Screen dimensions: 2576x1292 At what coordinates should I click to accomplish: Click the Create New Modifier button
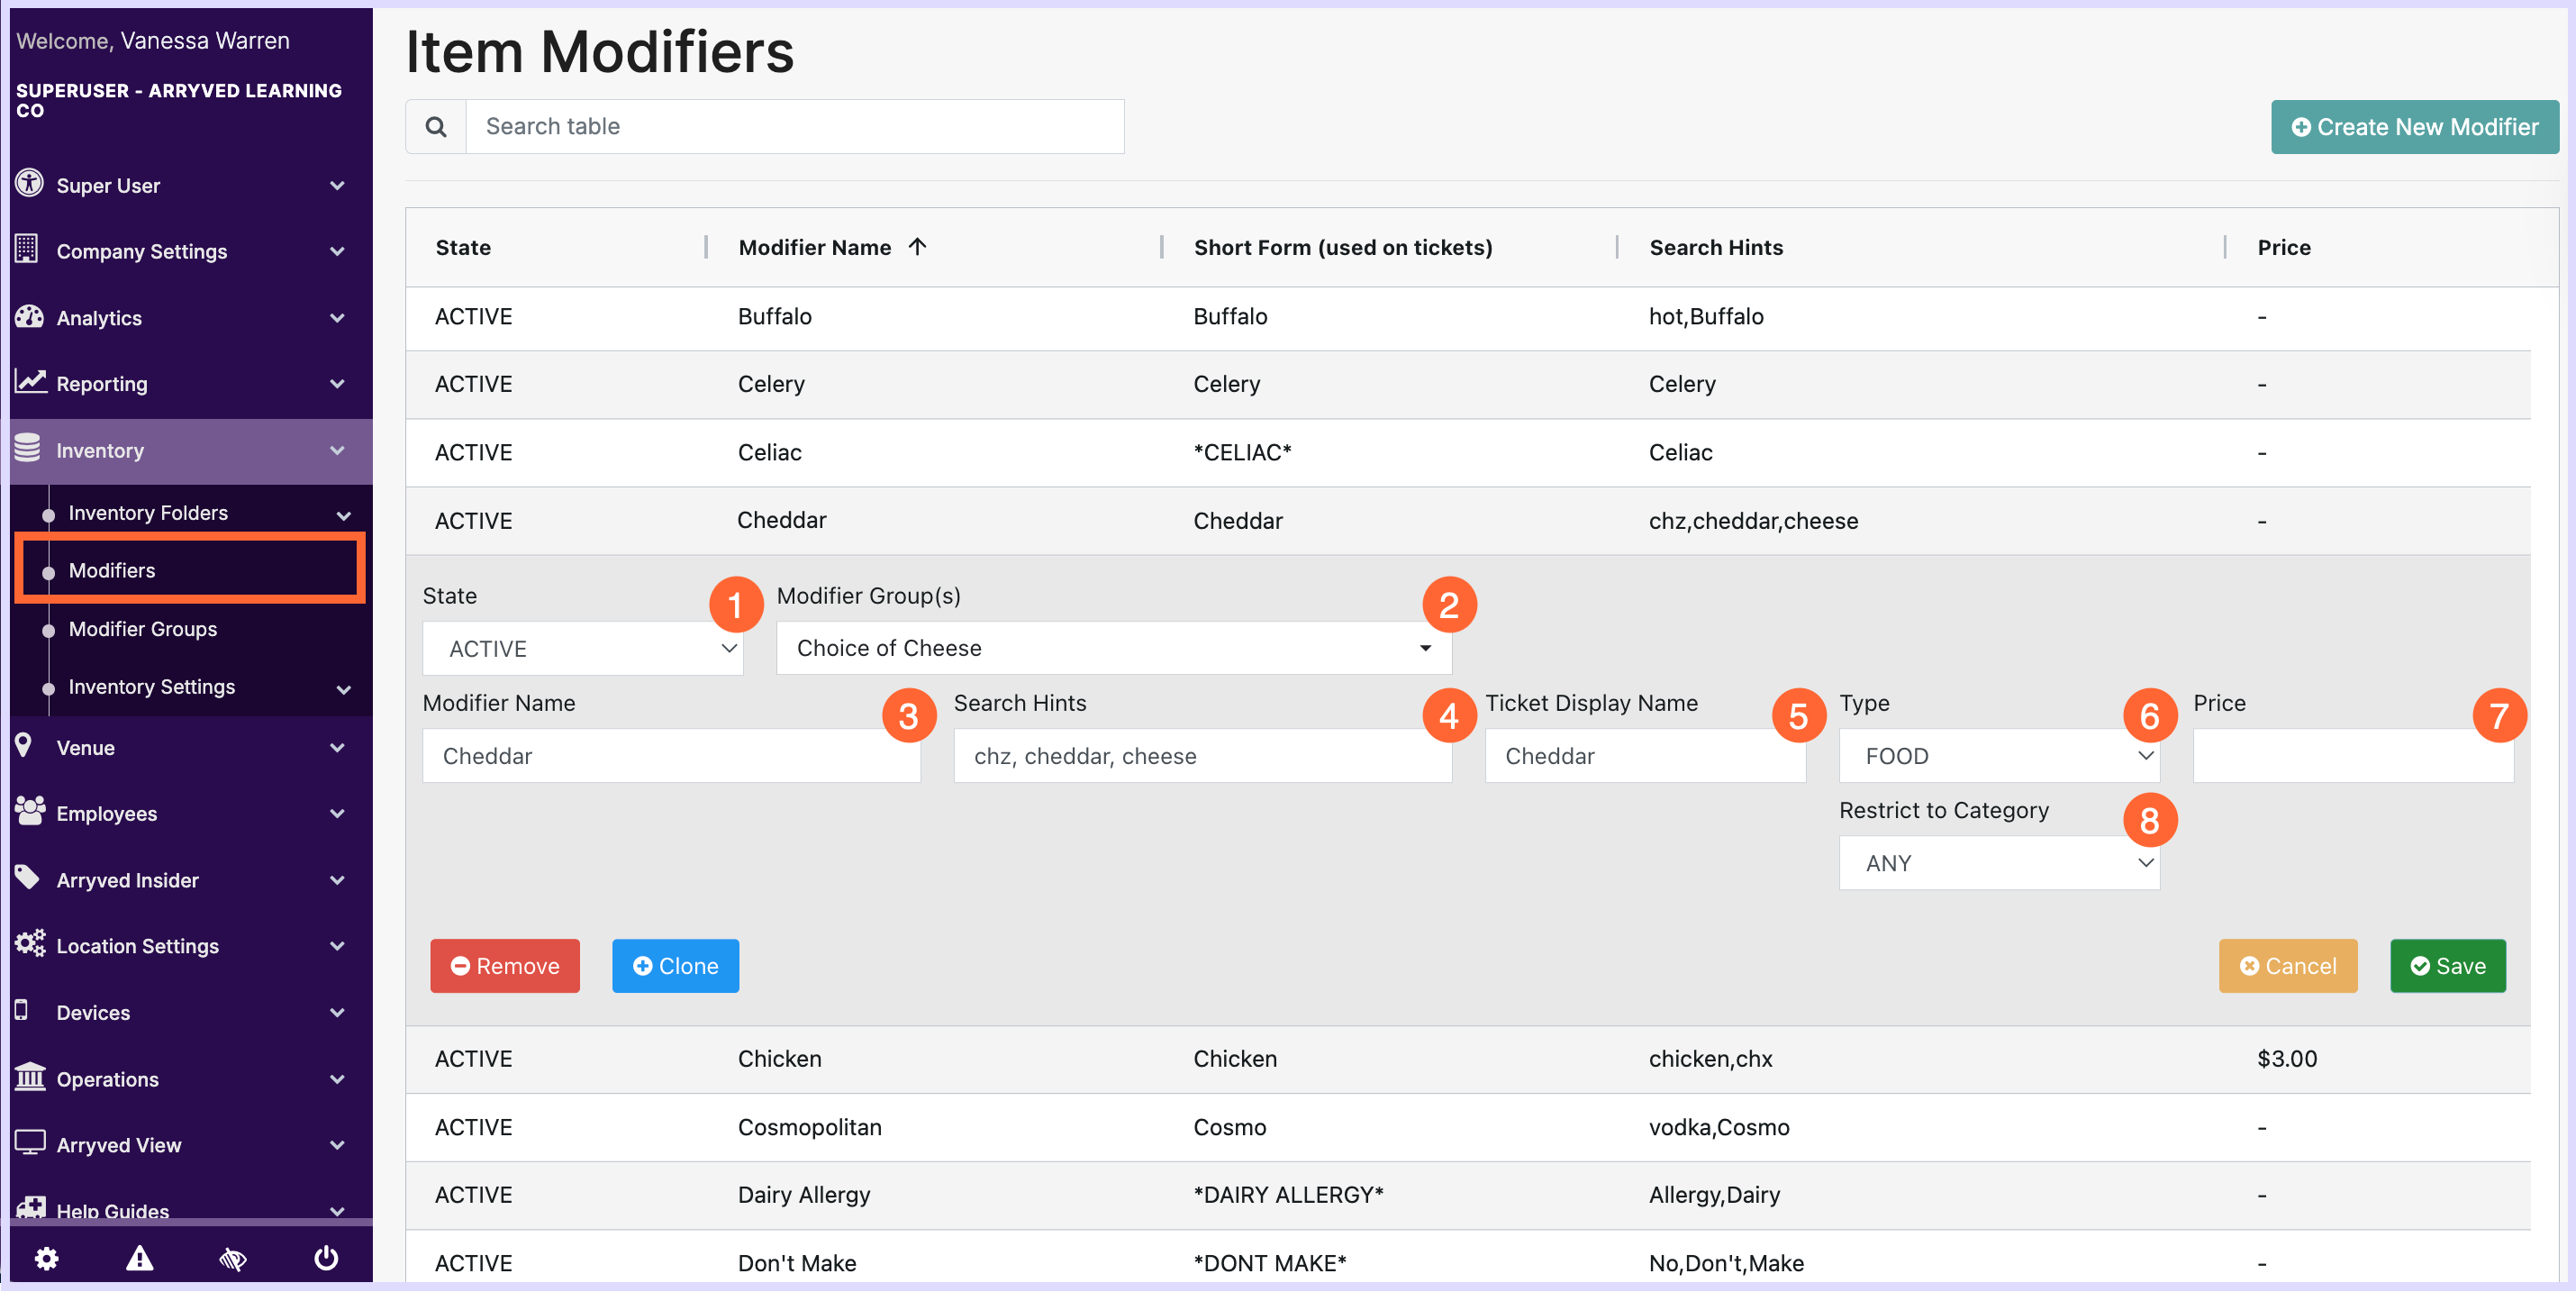coord(2414,127)
